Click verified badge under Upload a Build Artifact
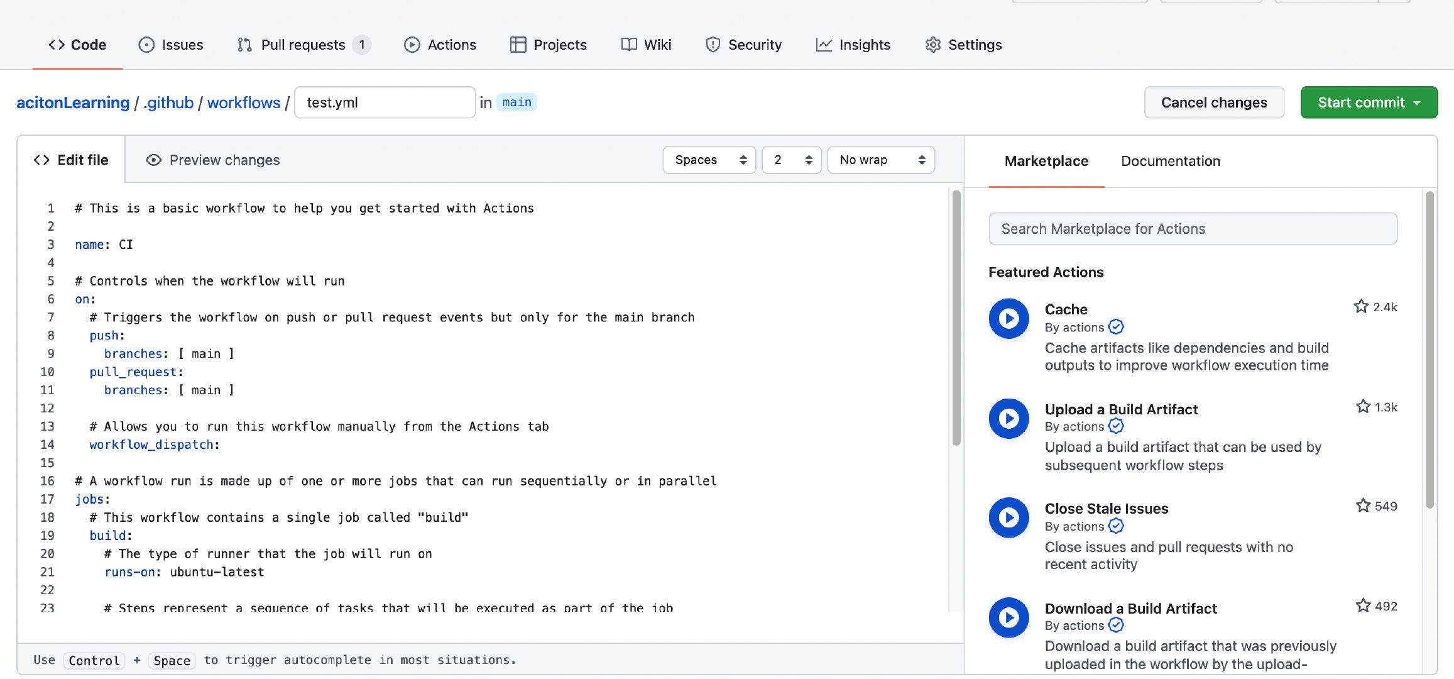This screenshot has height=679, width=1454. tap(1116, 426)
